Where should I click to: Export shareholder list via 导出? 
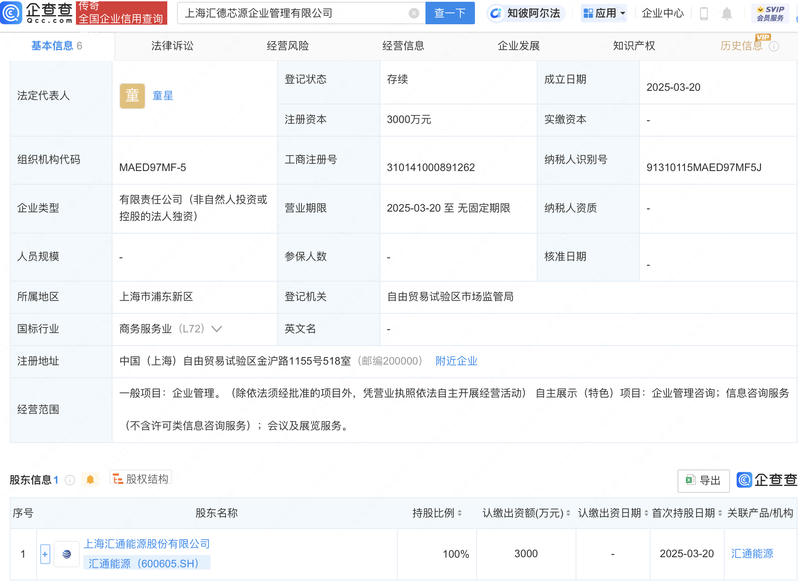(x=703, y=480)
